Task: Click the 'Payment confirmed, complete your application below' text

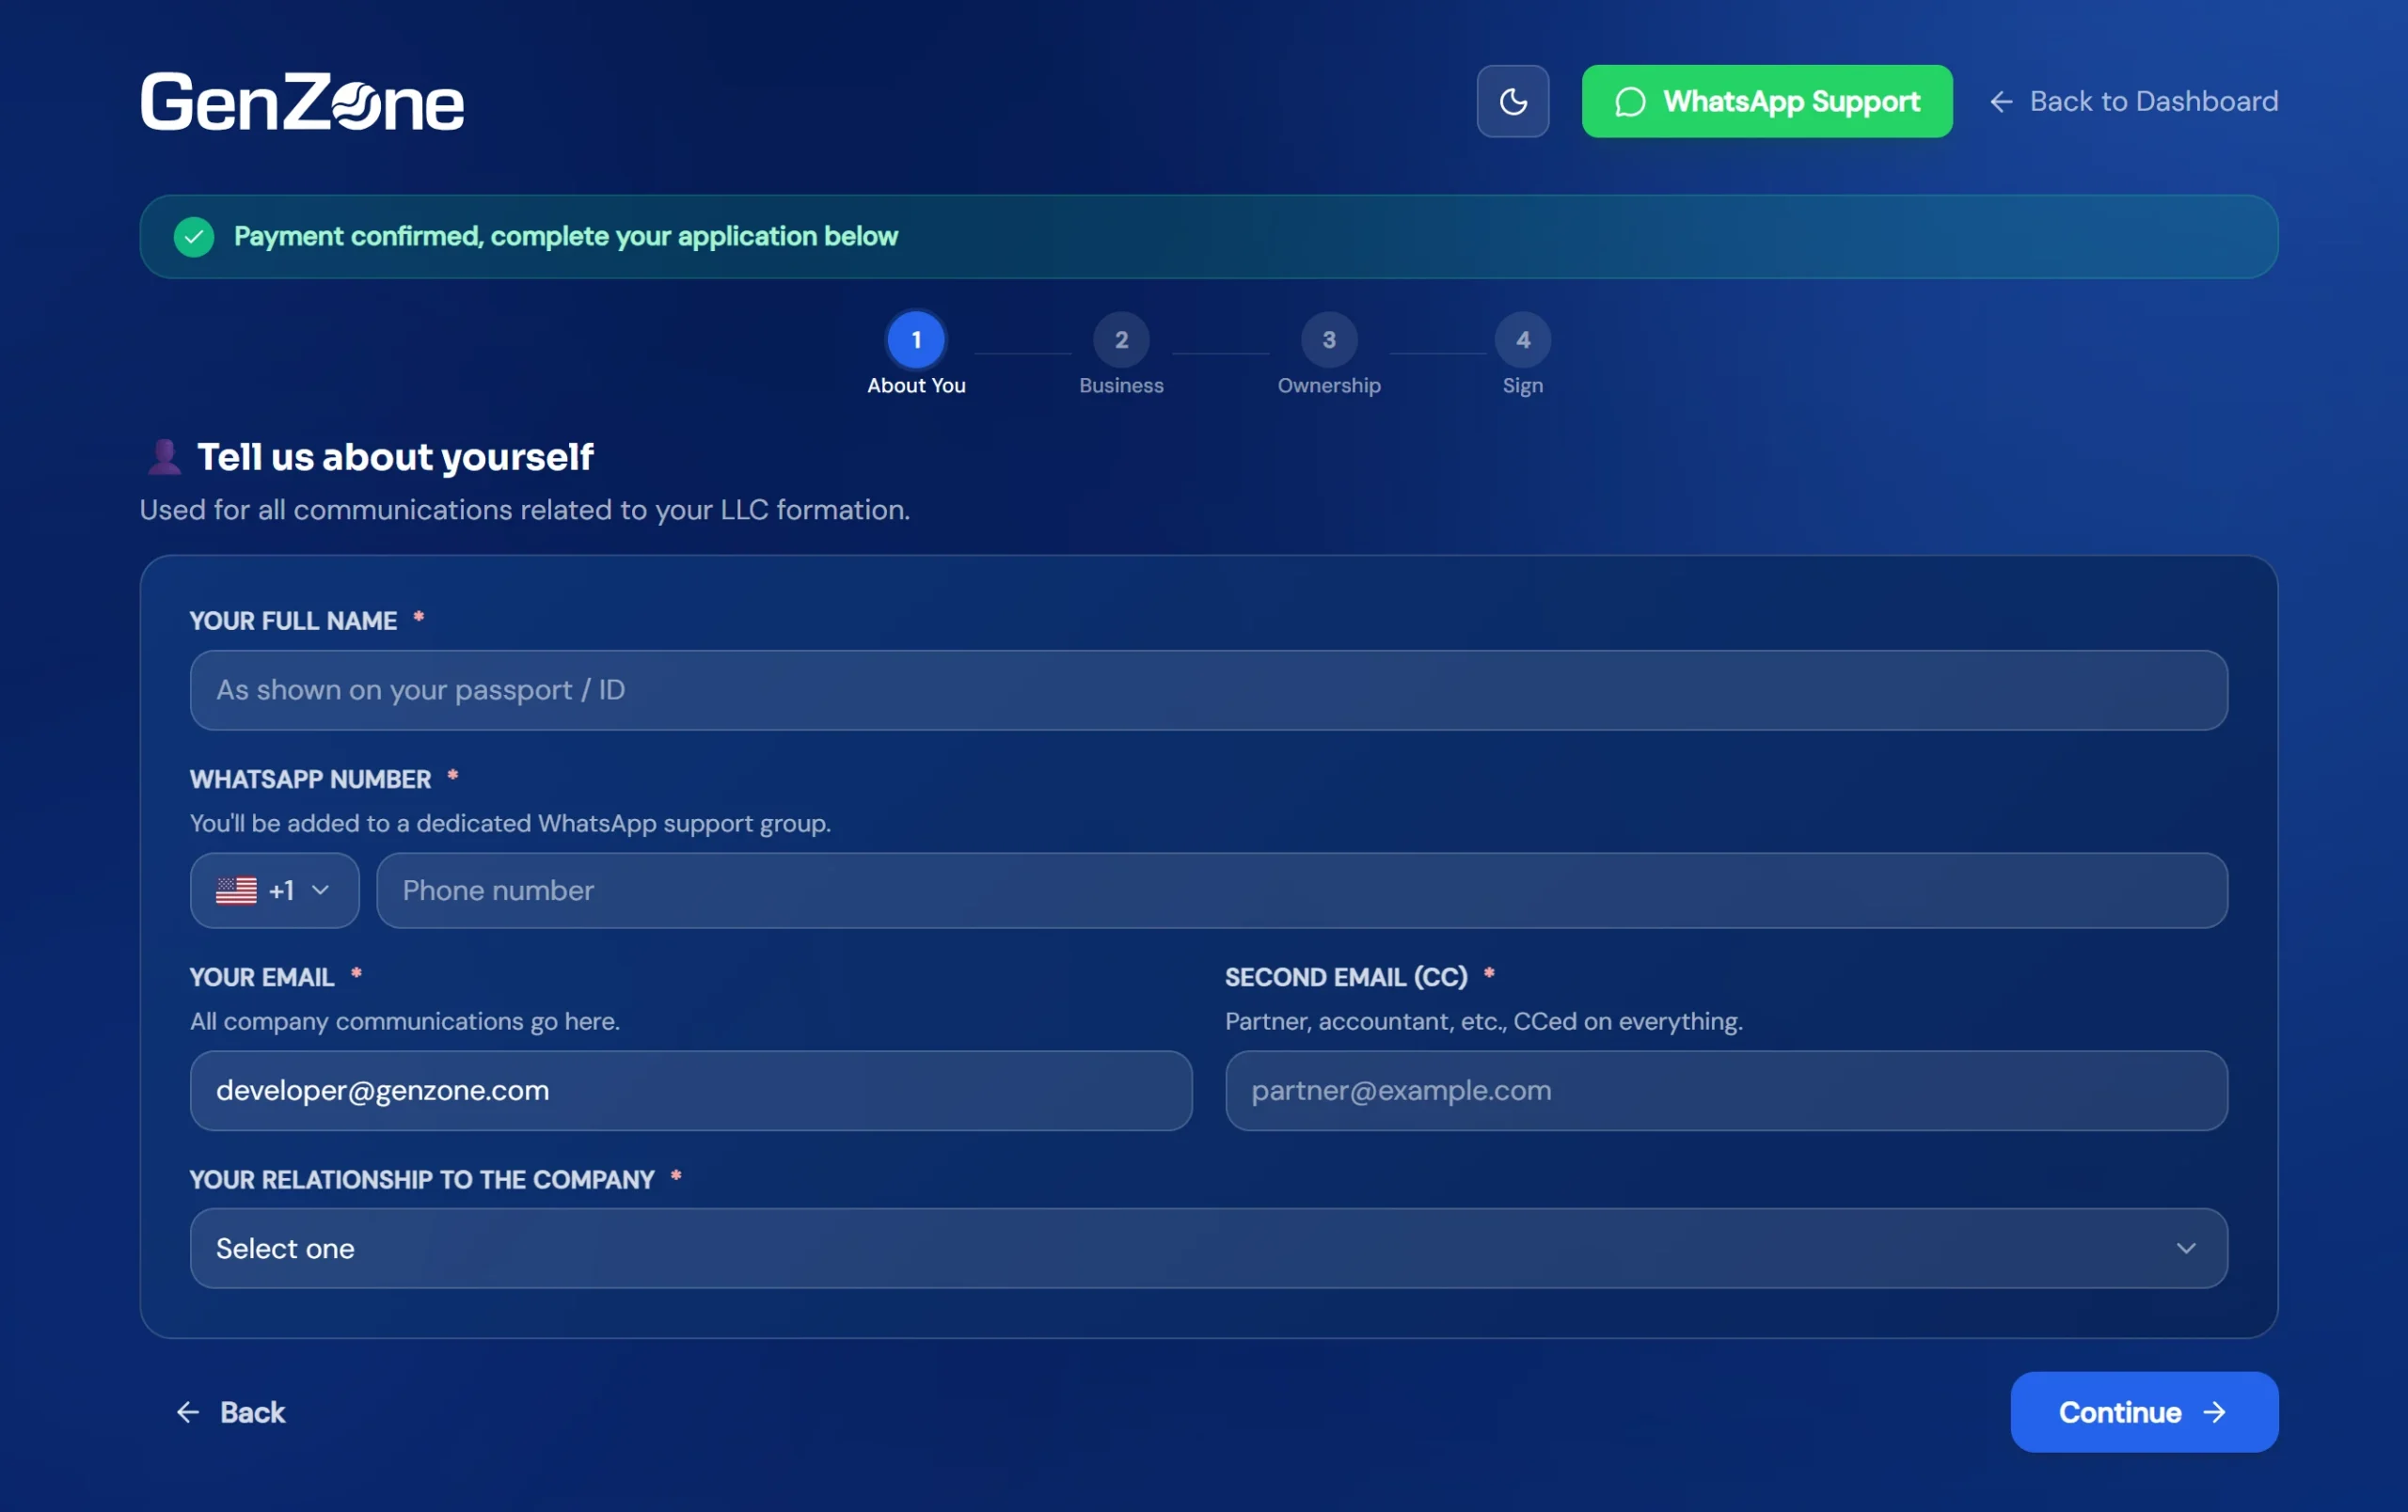Action: [566, 236]
